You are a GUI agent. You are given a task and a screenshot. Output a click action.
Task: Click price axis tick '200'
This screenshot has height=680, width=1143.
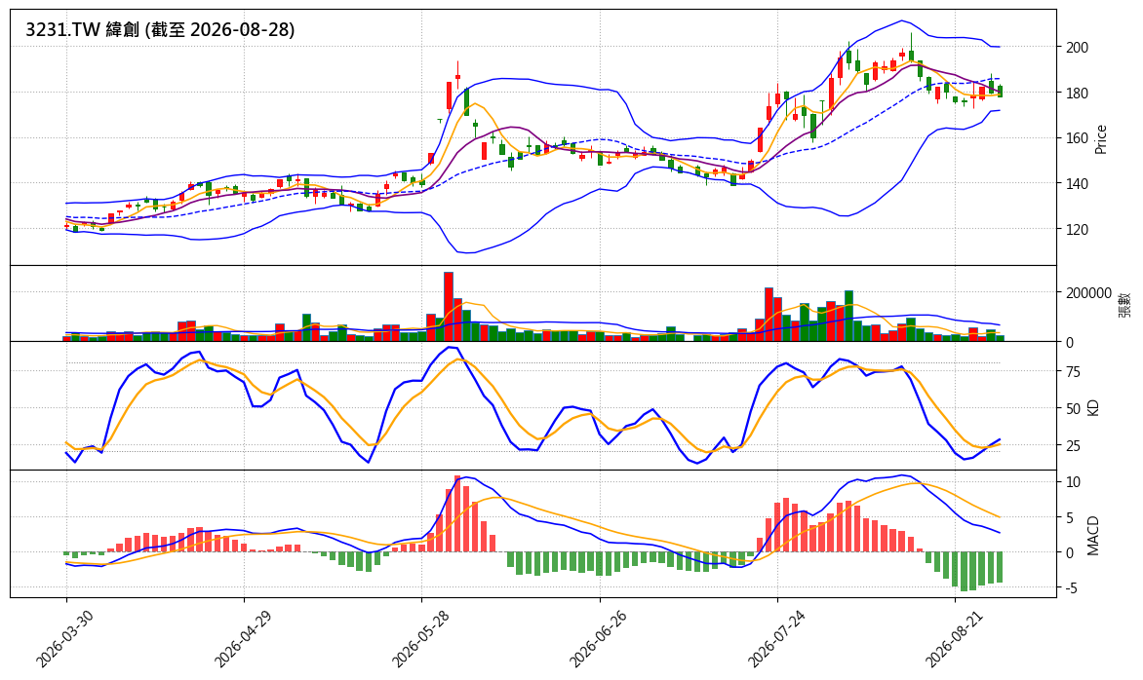coord(1077,48)
